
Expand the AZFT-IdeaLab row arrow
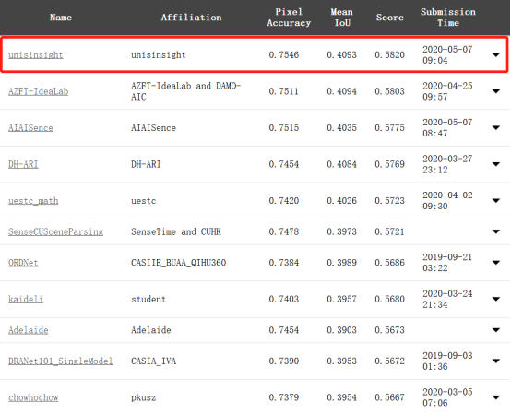pos(496,91)
